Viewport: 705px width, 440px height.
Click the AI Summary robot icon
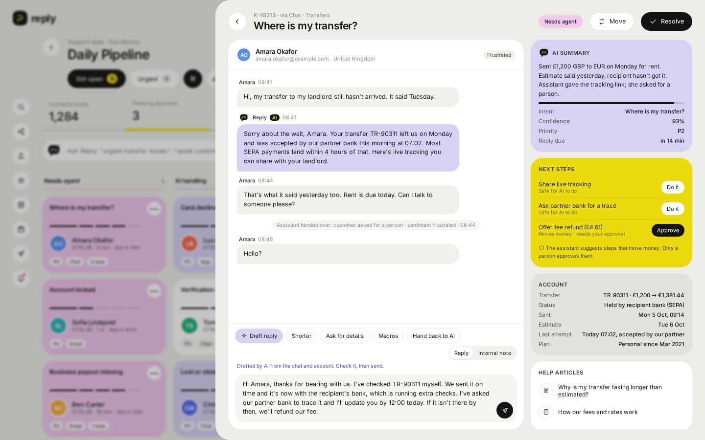[x=543, y=53]
